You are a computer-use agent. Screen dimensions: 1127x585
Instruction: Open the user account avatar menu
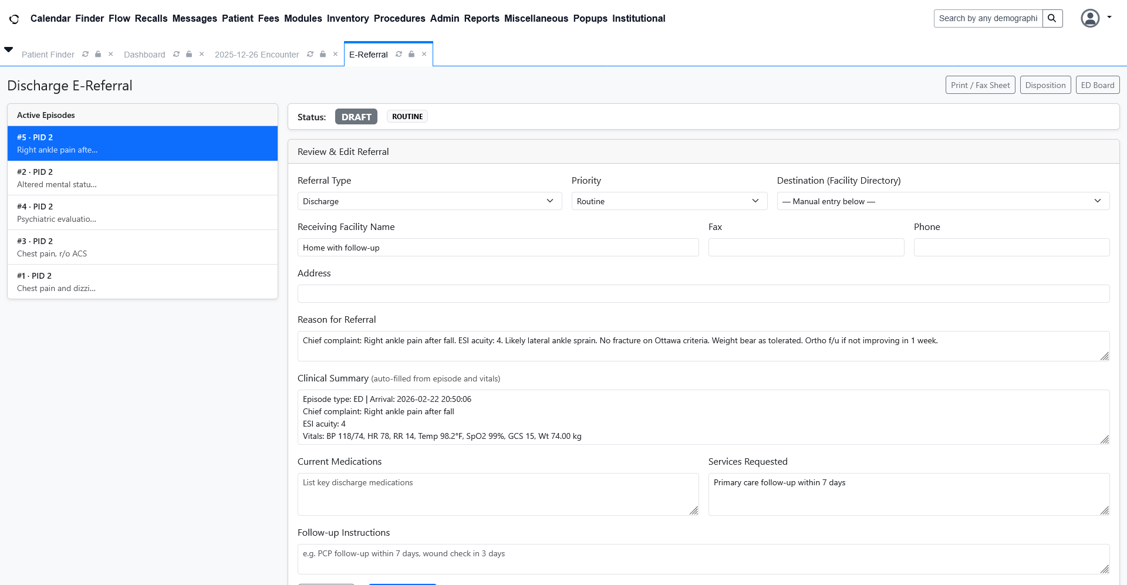pos(1090,18)
